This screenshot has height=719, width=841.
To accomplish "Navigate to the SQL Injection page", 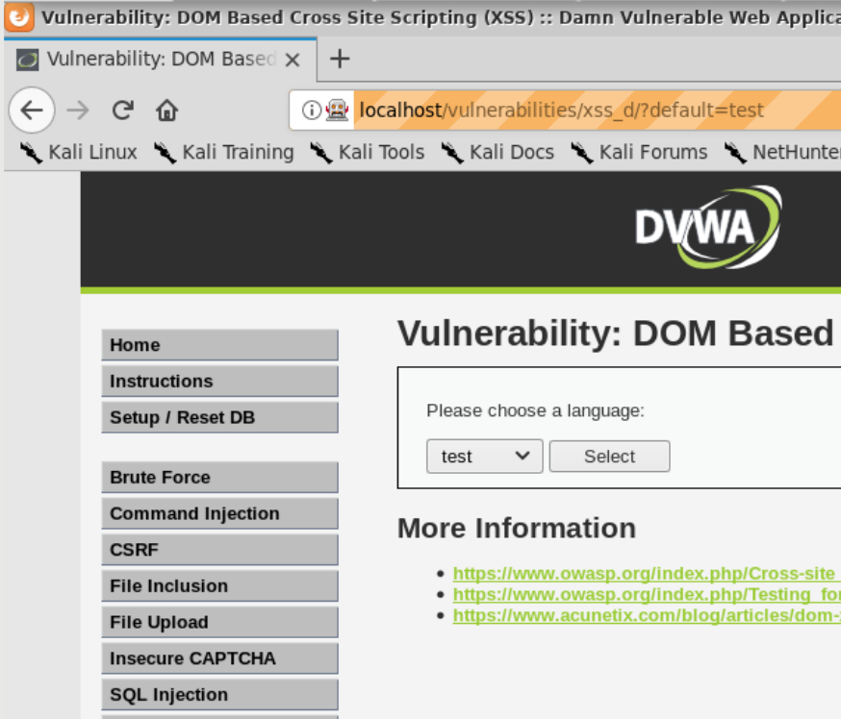I will point(219,695).
